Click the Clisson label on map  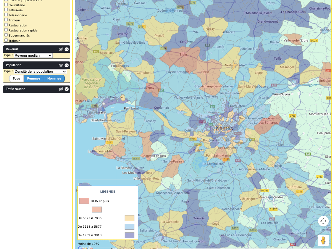coord(277,166)
